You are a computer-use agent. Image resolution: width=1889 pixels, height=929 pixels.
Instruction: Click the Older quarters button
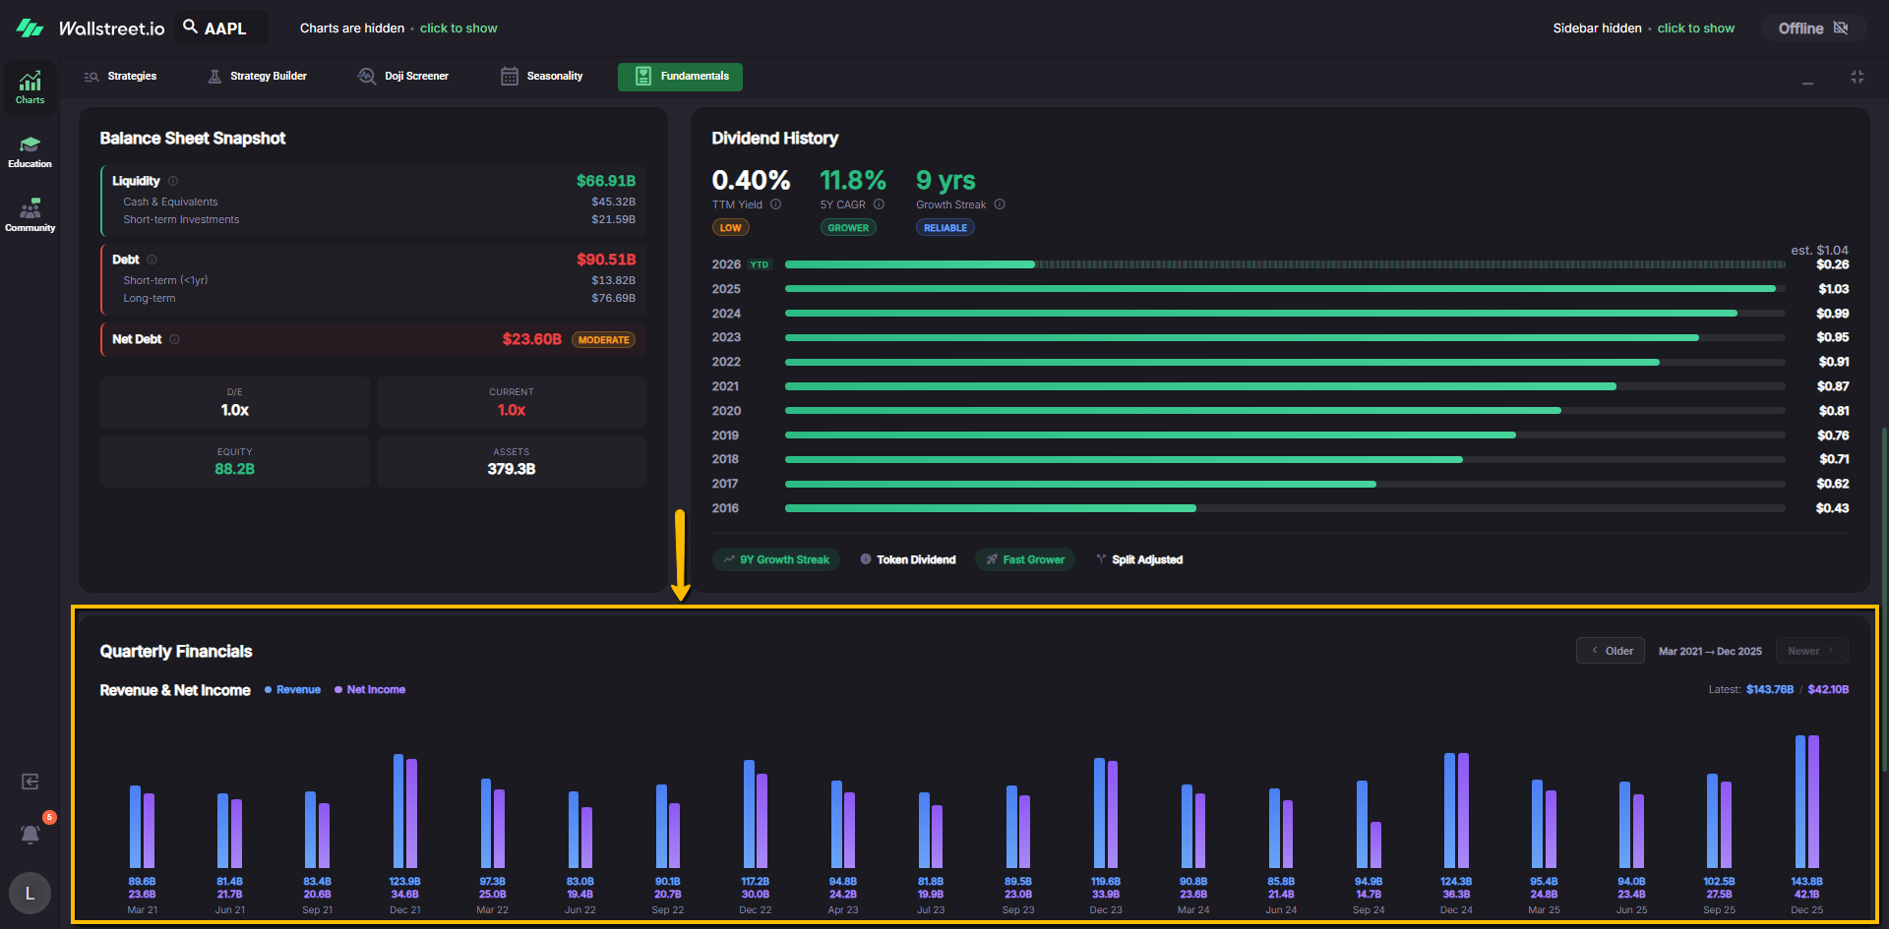pos(1611,651)
